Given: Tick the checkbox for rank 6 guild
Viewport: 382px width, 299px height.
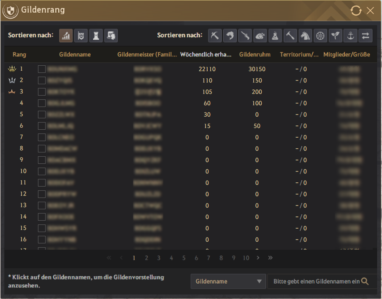Looking at the screenshot, I should click(42, 126).
